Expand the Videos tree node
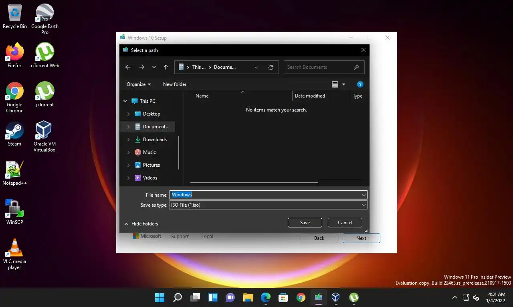 click(128, 178)
